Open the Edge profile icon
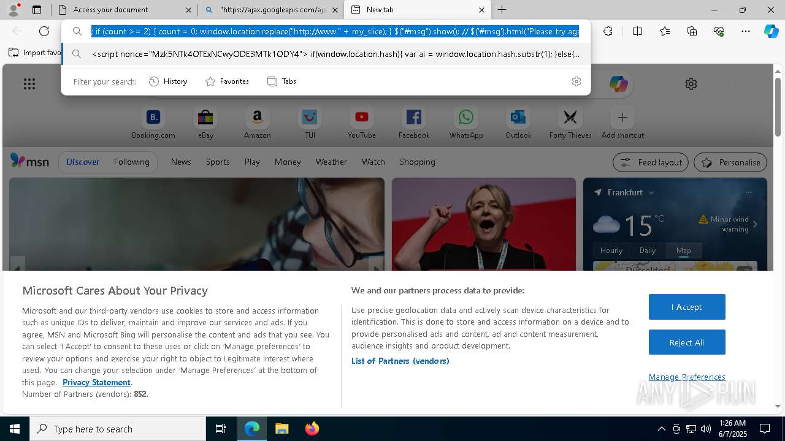This screenshot has height=441, width=785. click(13, 10)
